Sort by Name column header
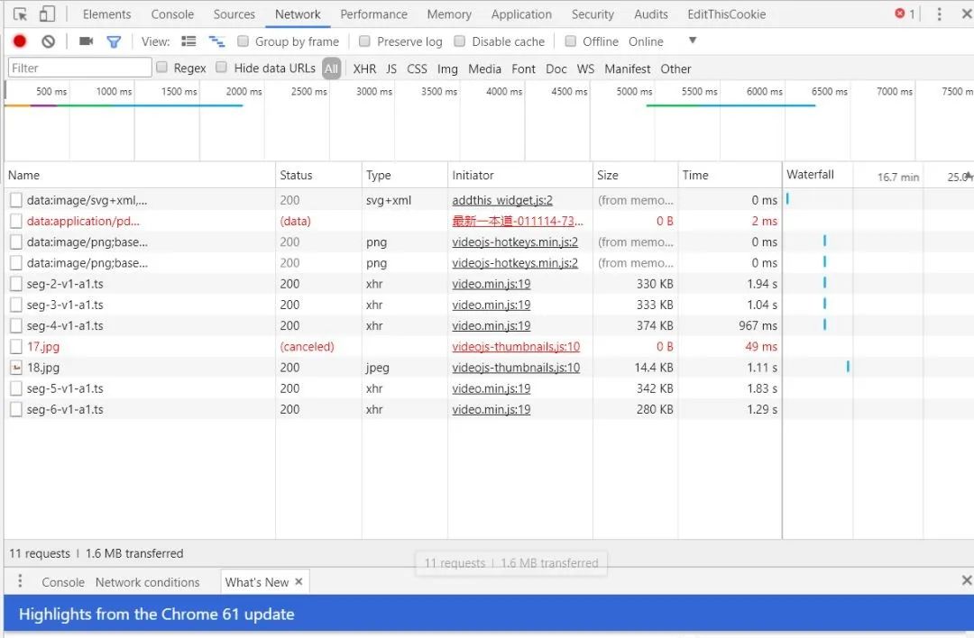The width and height of the screenshot is (974, 638). [140, 176]
